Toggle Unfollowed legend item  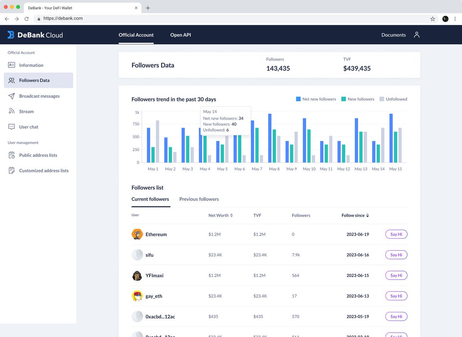(x=393, y=99)
